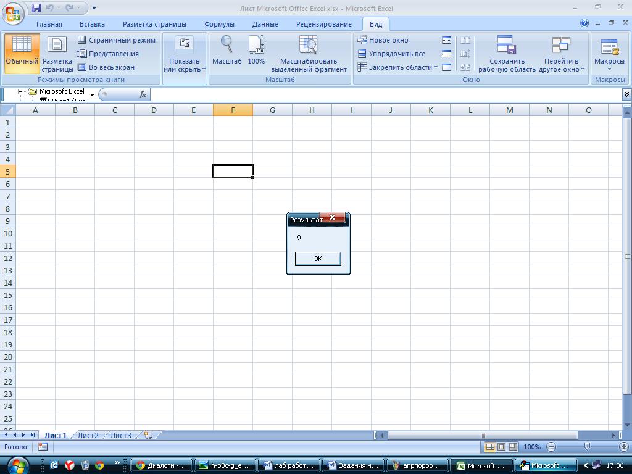Open Формулы ribbon tab
The image size is (632, 474).
(219, 24)
